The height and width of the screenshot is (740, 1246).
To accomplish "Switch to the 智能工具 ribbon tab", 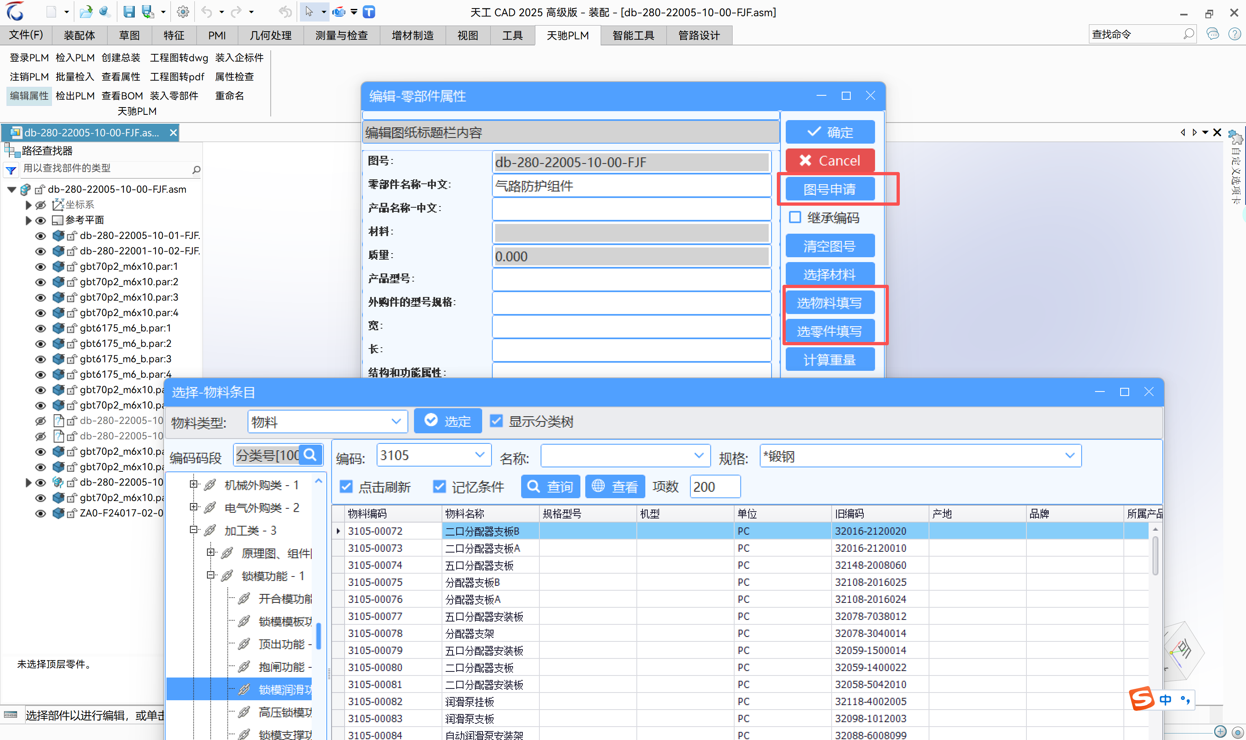I will point(634,35).
